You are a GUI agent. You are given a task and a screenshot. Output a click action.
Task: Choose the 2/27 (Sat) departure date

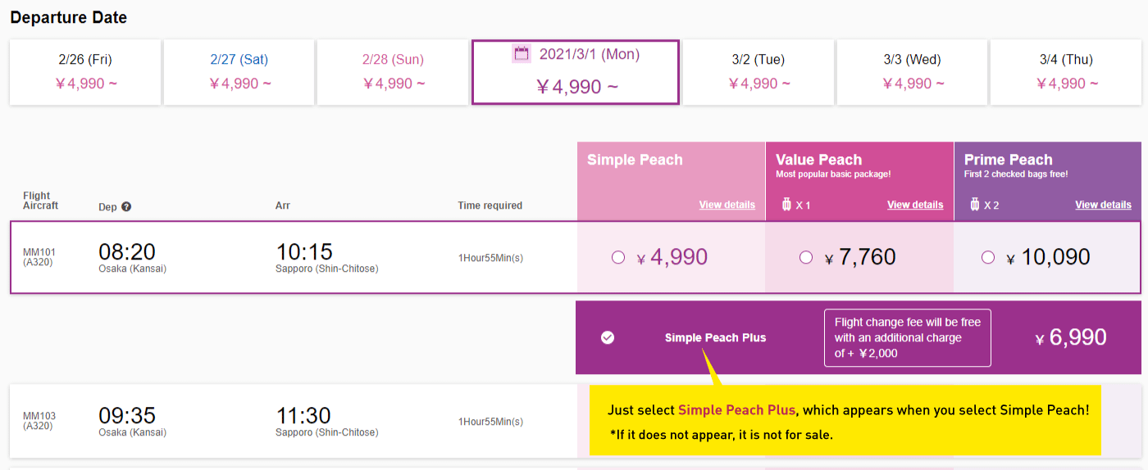click(x=239, y=72)
